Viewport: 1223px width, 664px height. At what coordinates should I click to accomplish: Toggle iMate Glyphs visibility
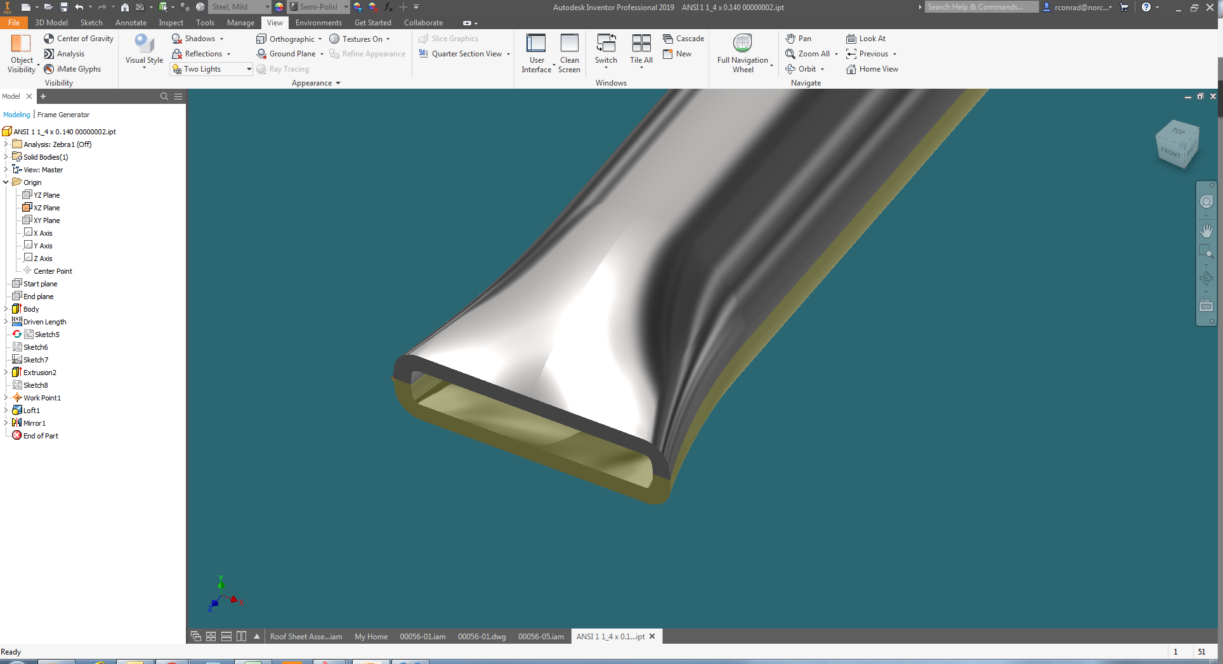coord(72,69)
